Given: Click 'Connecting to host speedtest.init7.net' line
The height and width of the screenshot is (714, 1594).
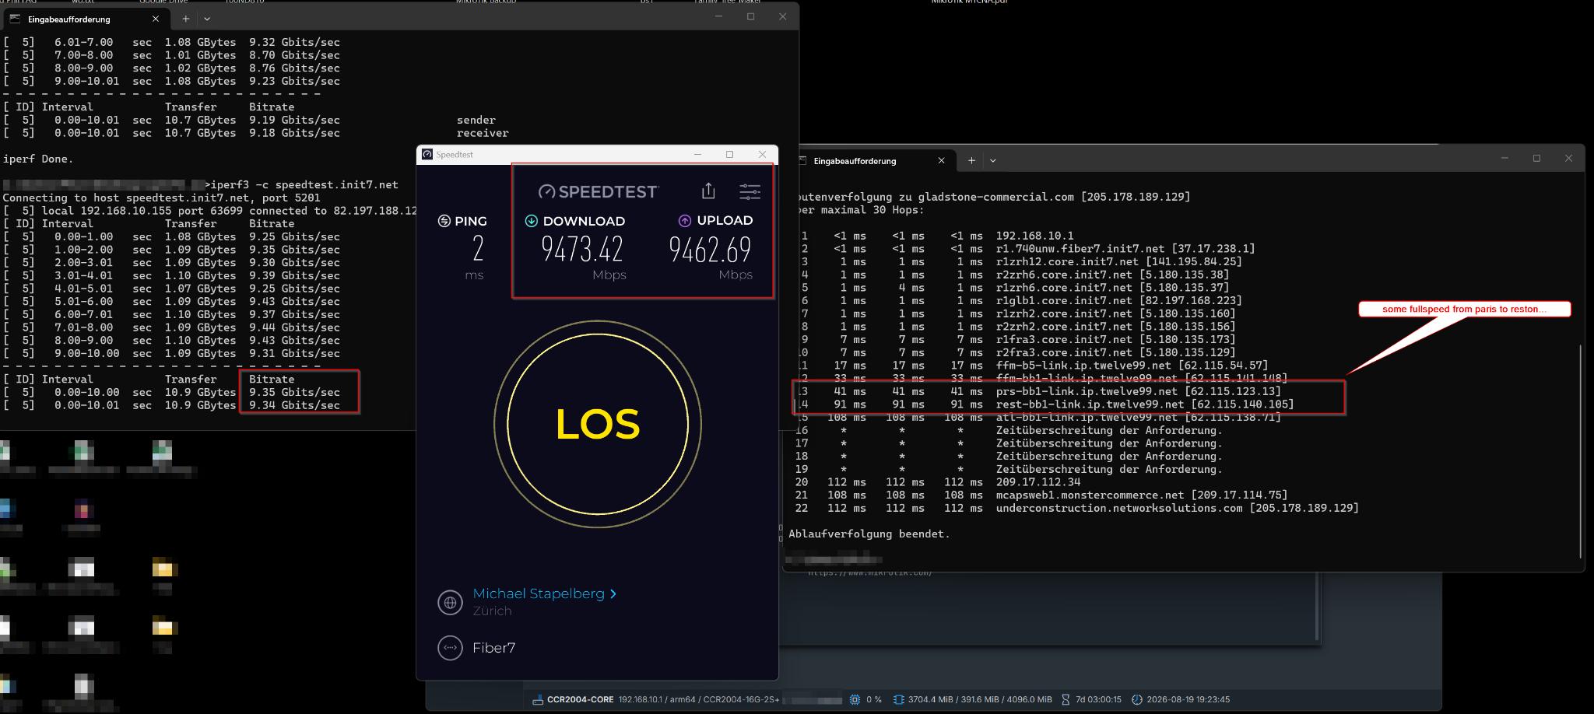Looking at the screenshot, I should 161,198.
